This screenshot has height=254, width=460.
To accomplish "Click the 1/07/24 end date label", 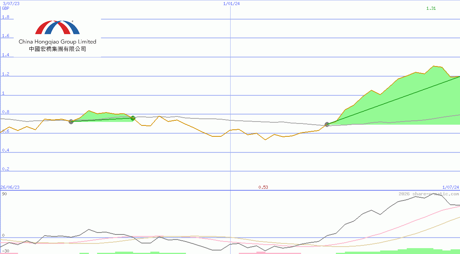I will tap(451, 187).
